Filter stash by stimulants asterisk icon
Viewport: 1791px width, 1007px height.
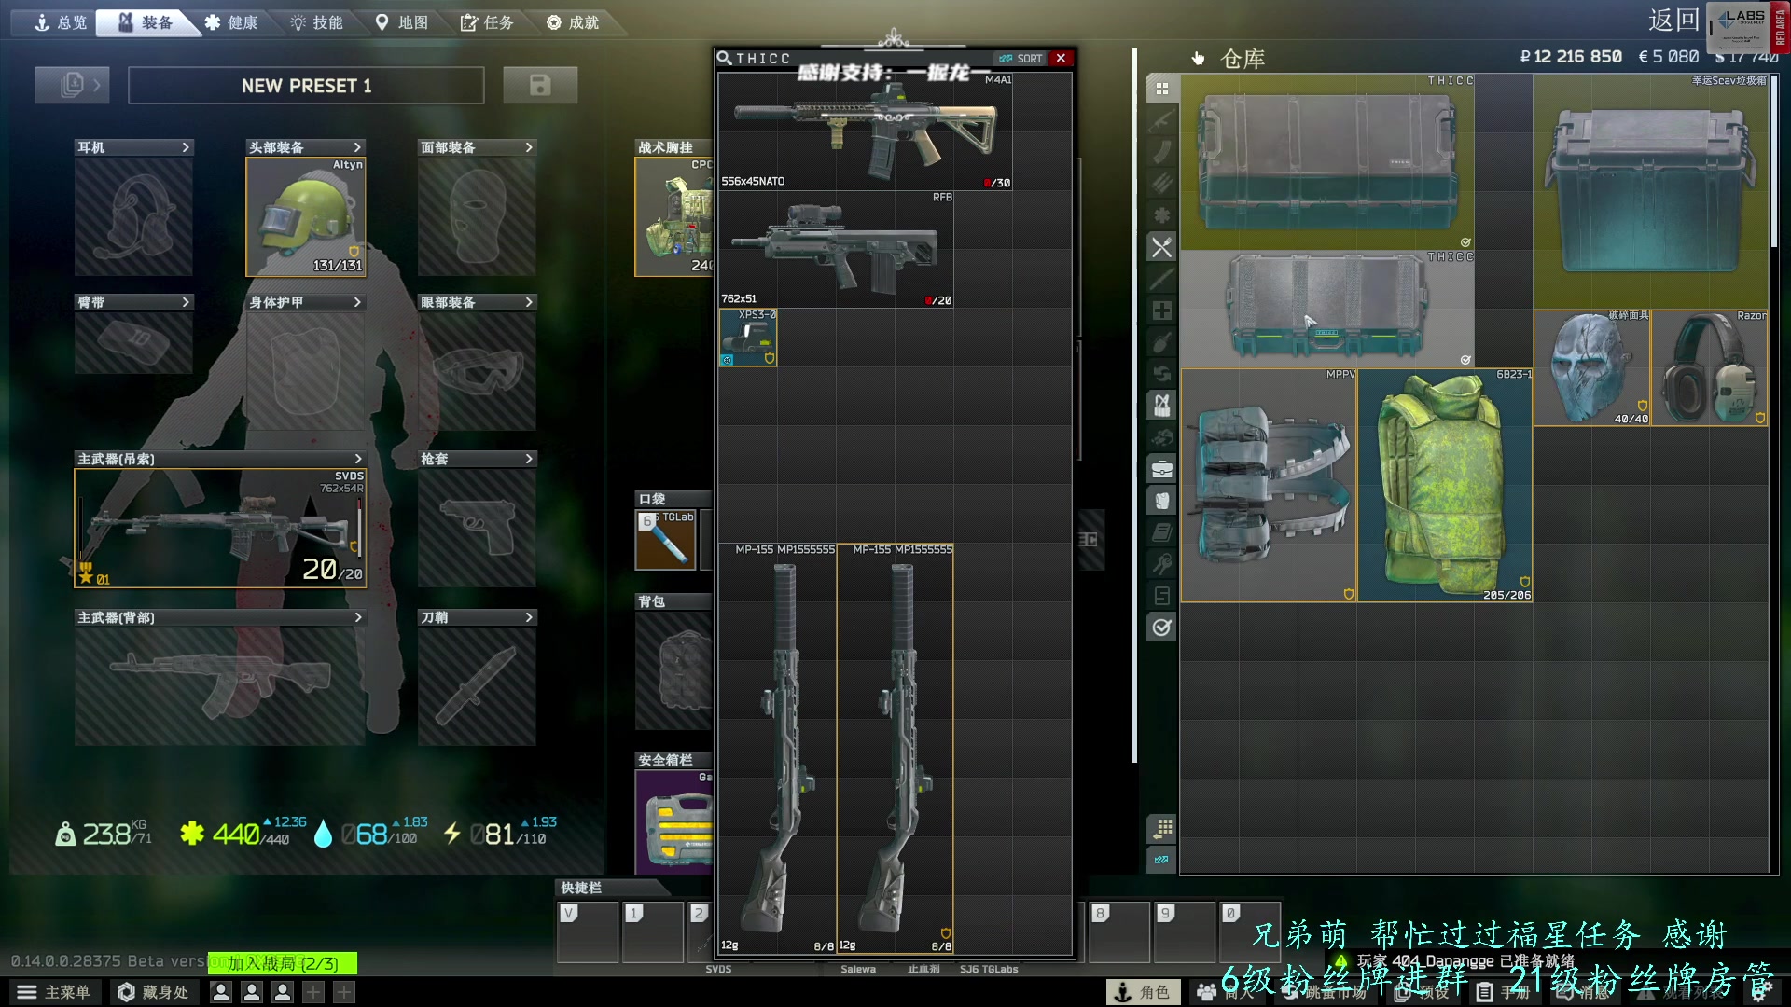coord(1161,215)
